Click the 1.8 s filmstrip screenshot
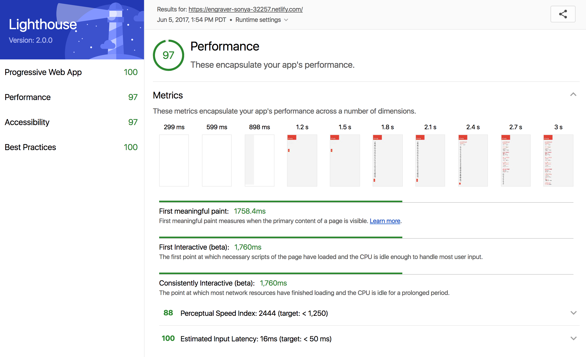Viewport: 586px width, 357px height. coord(387,160)
